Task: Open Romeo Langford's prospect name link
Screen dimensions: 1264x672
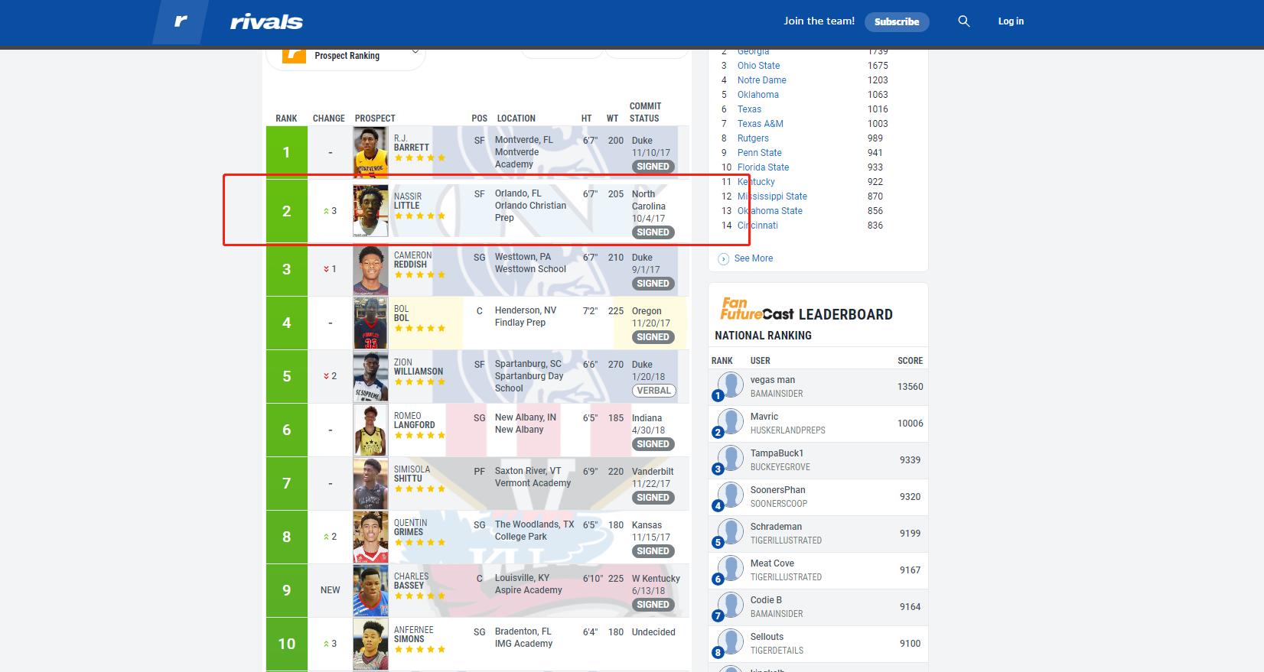Action: (415, 420)
